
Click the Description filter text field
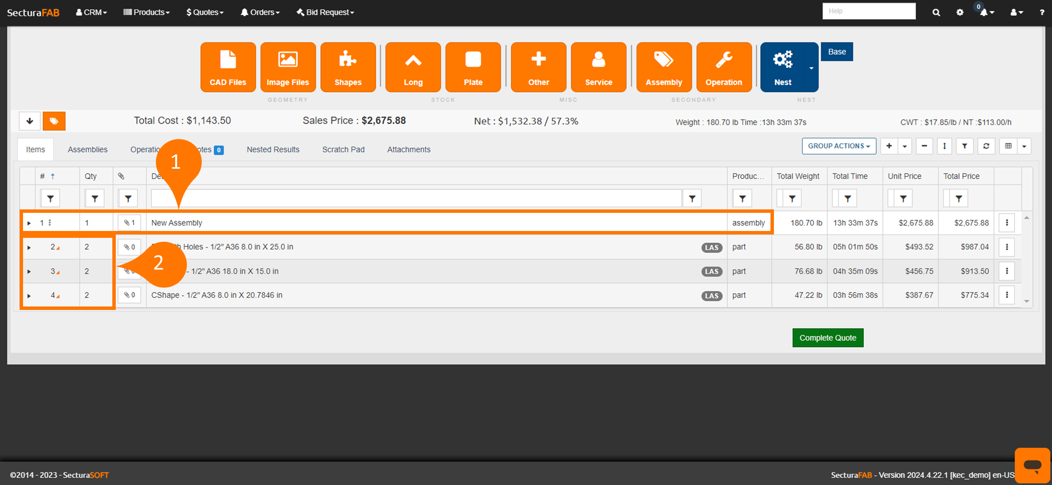pos(416,199)
